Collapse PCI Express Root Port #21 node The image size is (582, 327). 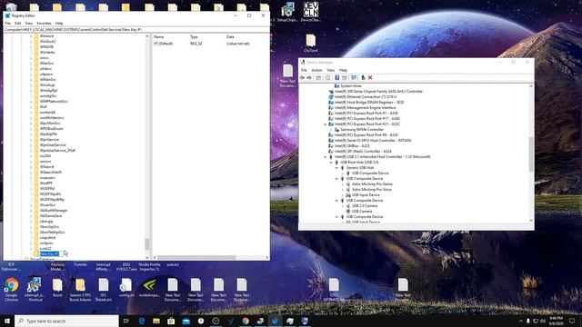[x=326, y=124]
